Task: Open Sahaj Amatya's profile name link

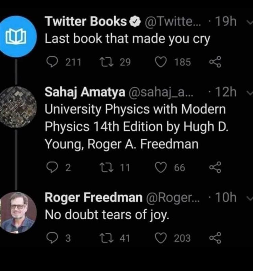Action: (x=84, y=92)
